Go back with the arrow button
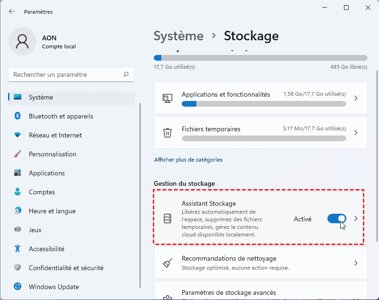379x300 pixels. (x=12, y=11)
